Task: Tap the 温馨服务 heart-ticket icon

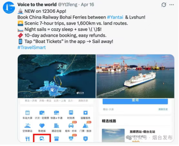Action: point(85,113)
